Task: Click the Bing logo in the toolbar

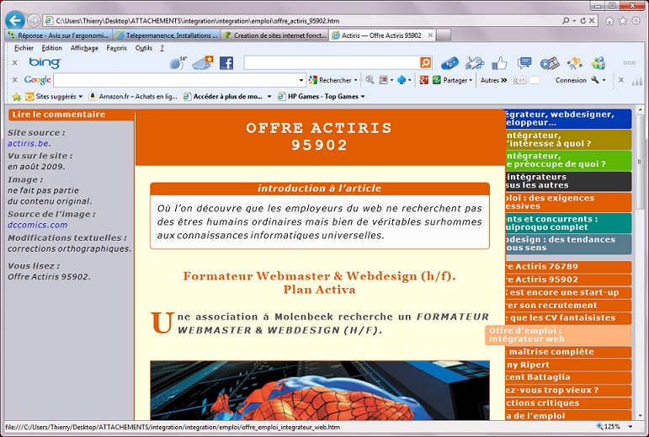Action: [x=45, y=62]
